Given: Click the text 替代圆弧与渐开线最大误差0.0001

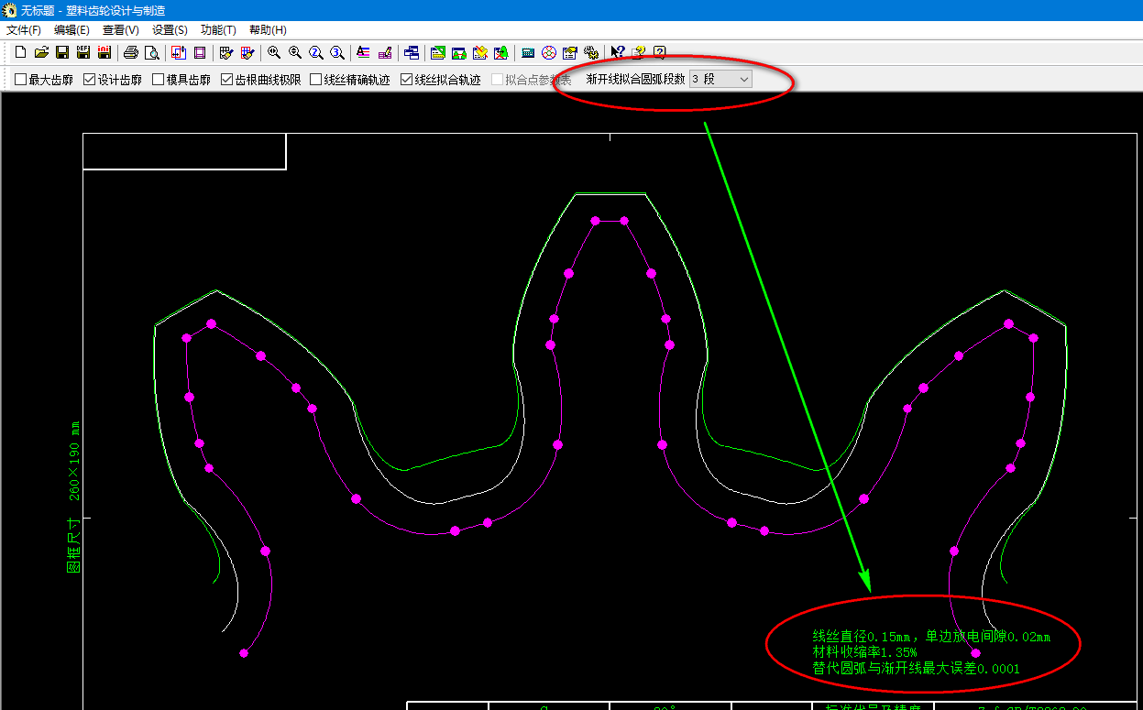Looking at the screenshot, I should pyautogui.click(x=916, y=669).
